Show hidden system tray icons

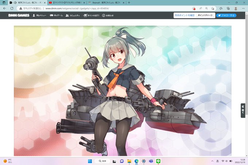pyautogui.click(x=212, y=161)
